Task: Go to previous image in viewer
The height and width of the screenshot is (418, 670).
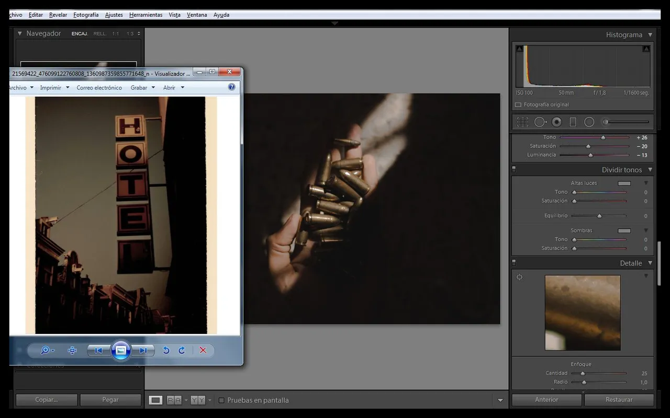Action: [98, 351]
